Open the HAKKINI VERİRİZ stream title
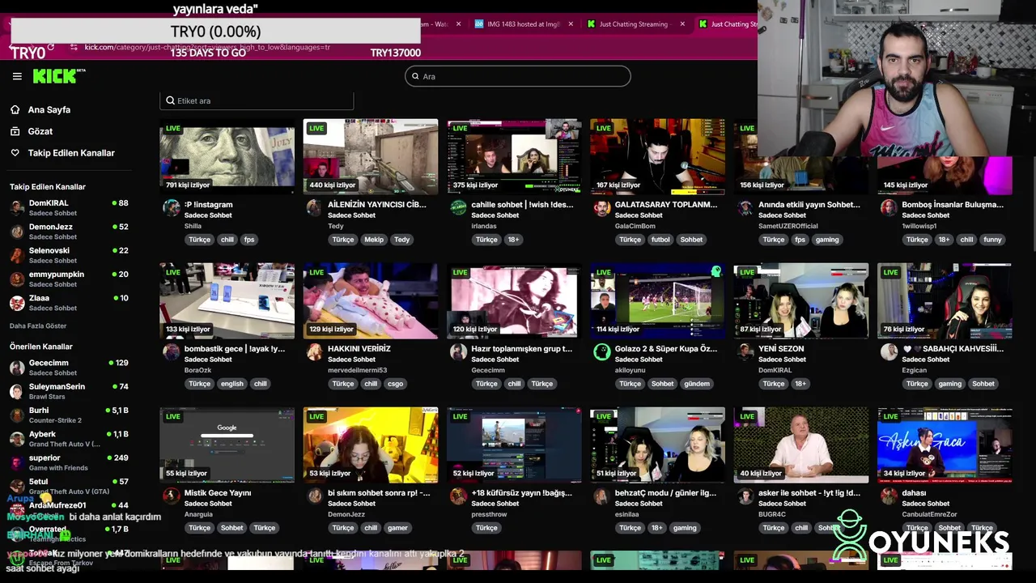Screen dimensions: 1036x583 [x=359, y=349]
